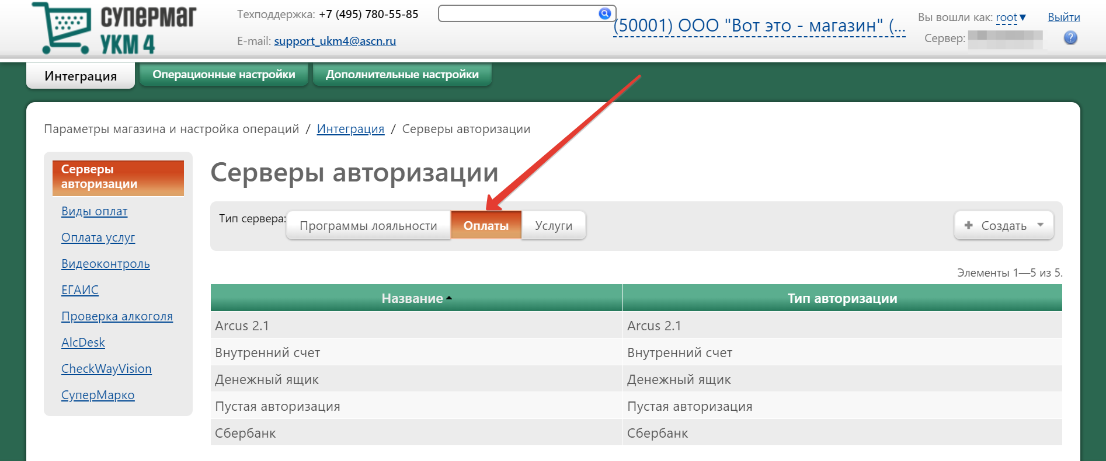
Task: Open the Создать dropdown menu
Action: (1003, 226)
